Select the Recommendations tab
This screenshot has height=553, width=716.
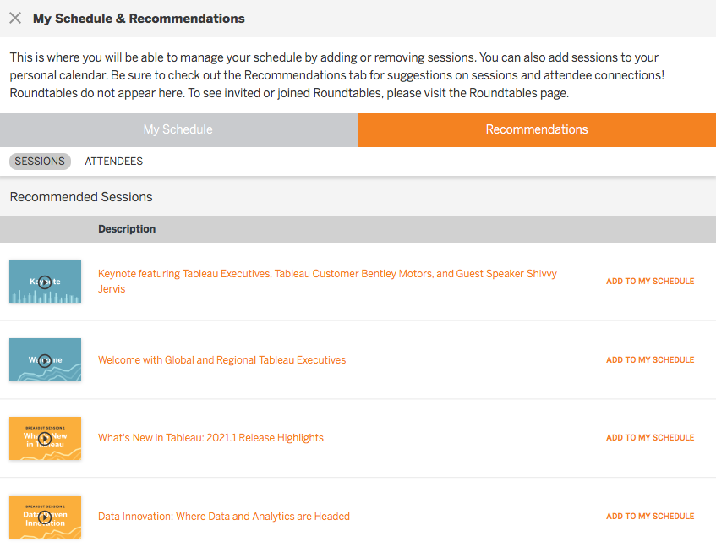(x=537, y=129)
